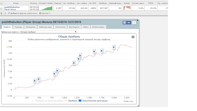Sort by the Ср. ставка column header
Image resolution: width=197 pixels, height=111 pixels.
point(82,3)
